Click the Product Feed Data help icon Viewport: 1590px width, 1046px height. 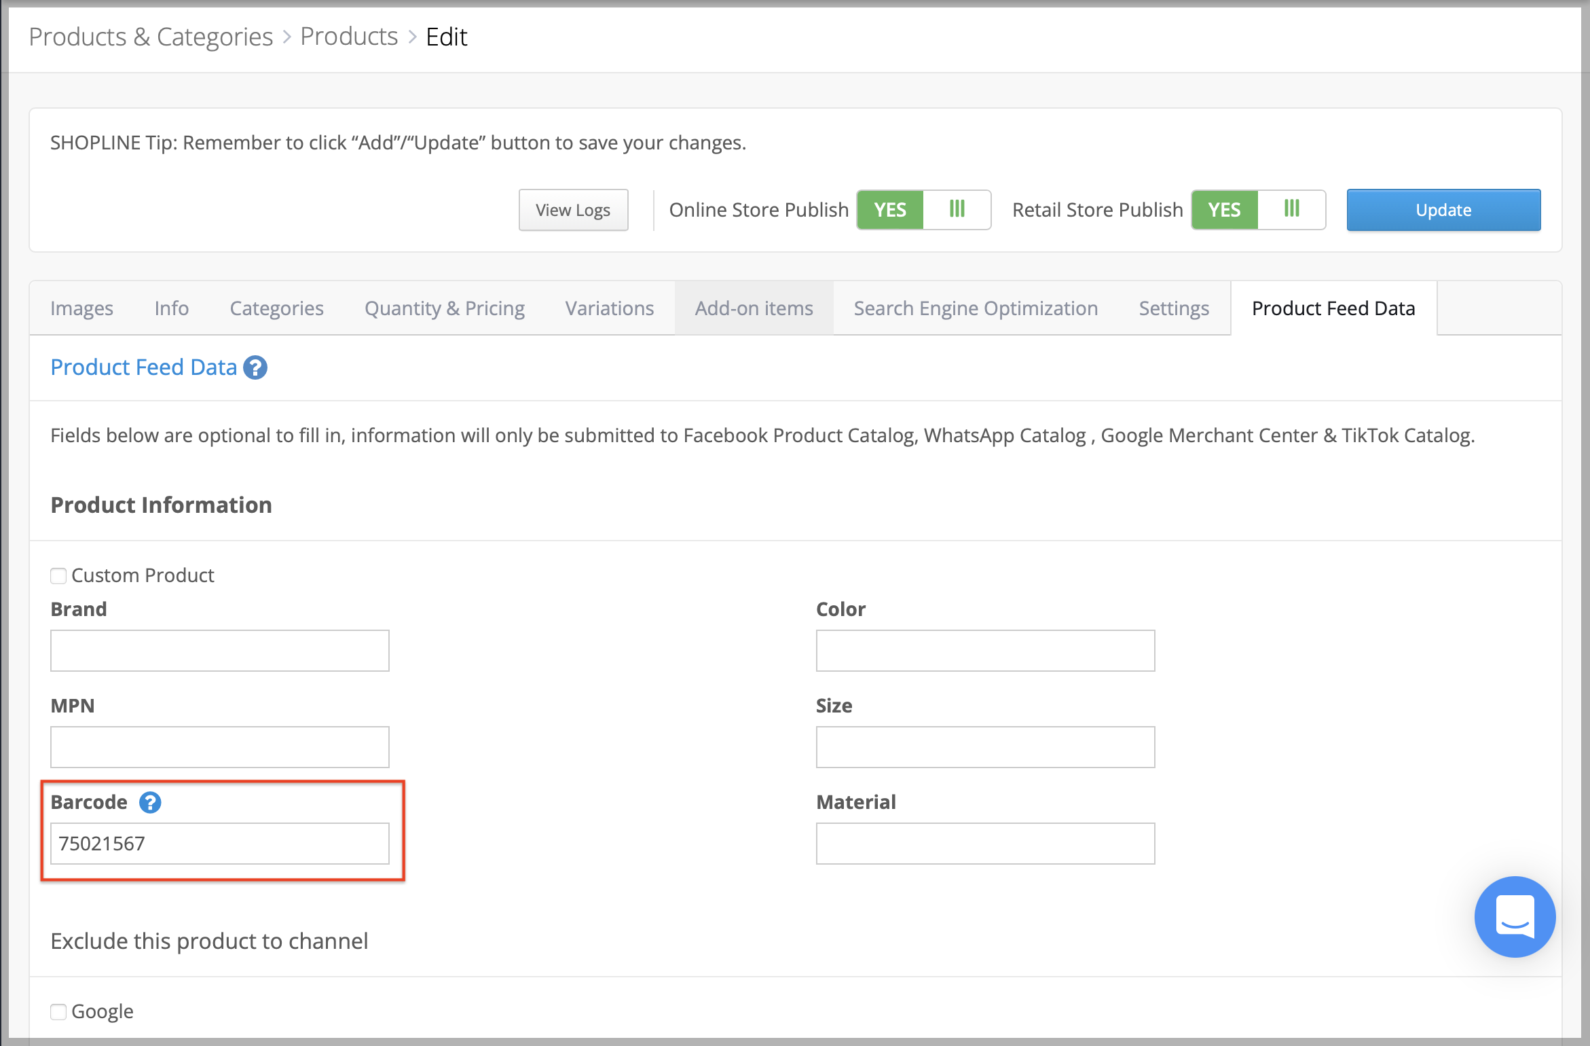(x=255, y=367)
